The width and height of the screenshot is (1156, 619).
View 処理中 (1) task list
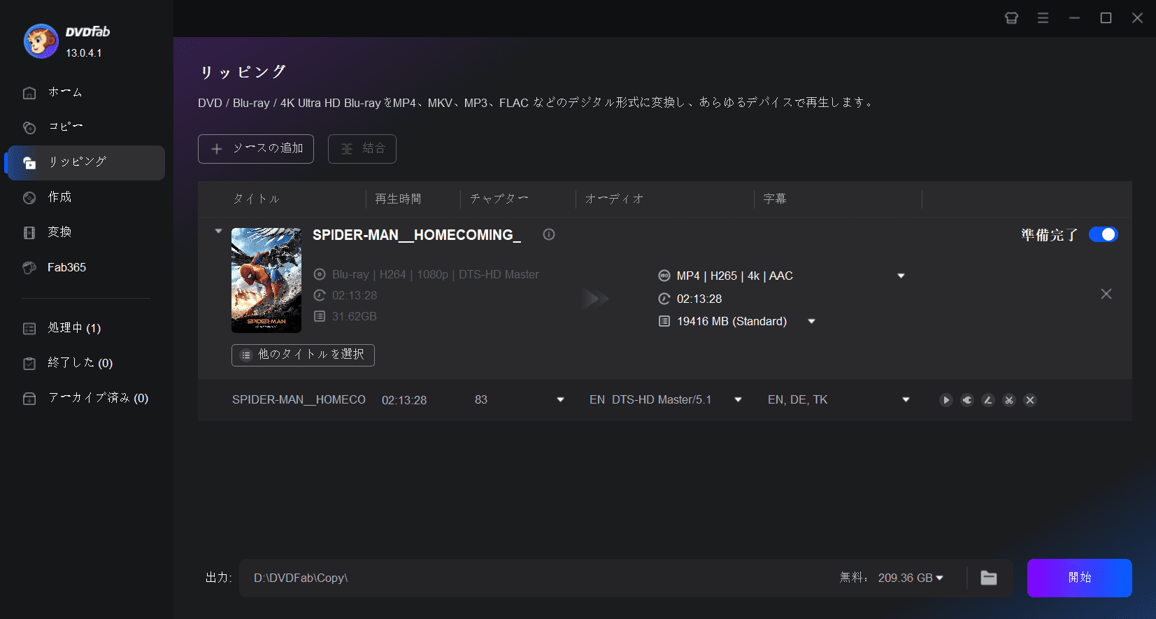tap(86, 328)
